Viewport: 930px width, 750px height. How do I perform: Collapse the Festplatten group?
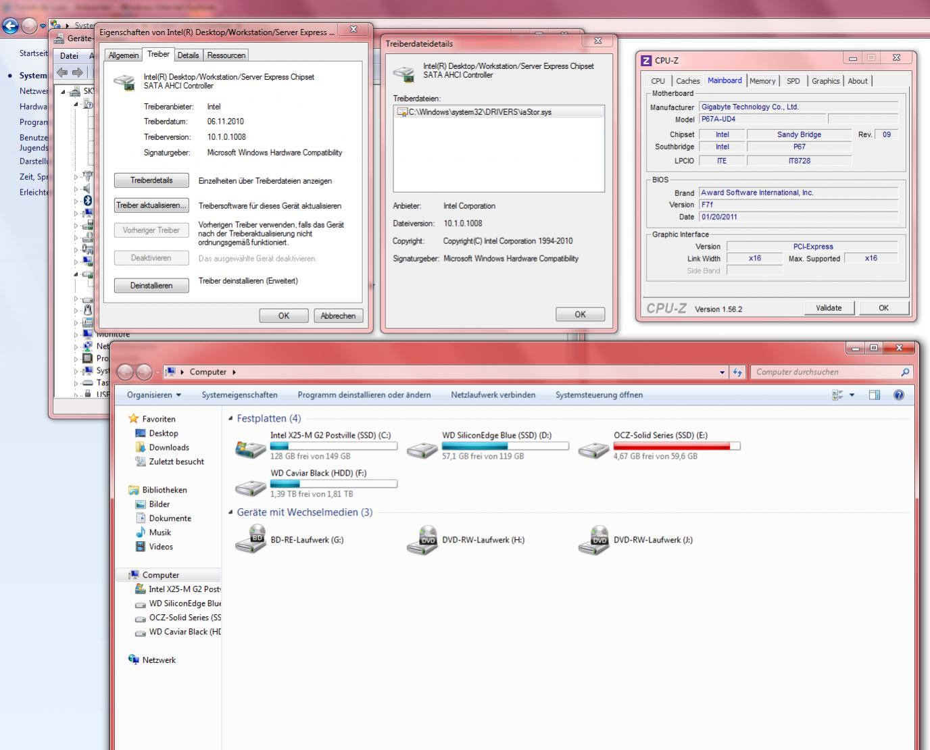pyautogui.click(x=230, y=418)
